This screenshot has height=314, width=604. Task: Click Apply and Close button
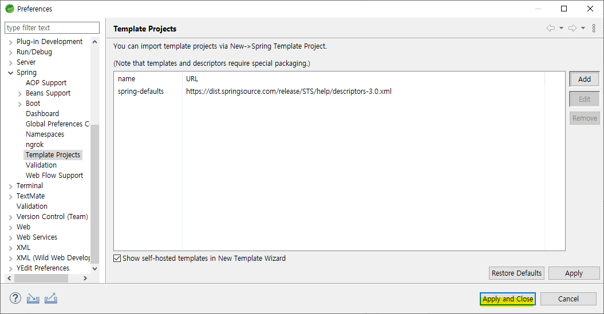click(508, 299)
